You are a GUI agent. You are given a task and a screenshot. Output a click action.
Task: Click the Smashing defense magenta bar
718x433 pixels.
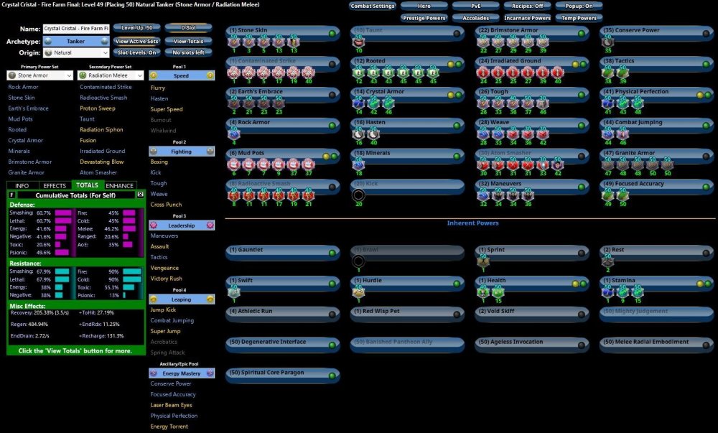tap(62, 213)
